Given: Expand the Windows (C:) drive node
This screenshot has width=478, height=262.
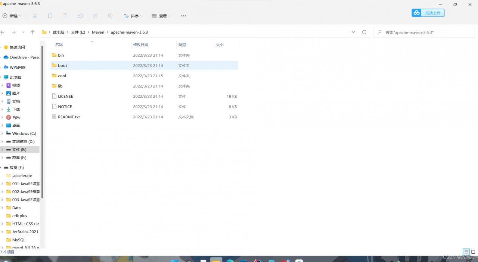Looking at the screenshot, I should coord(2,134).
